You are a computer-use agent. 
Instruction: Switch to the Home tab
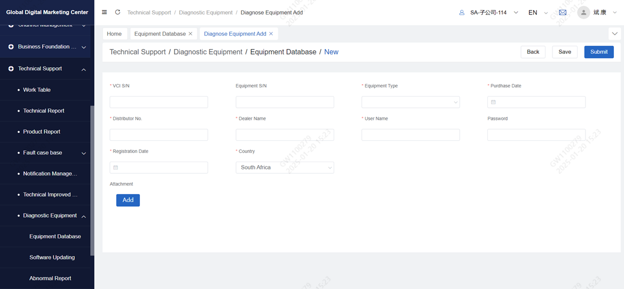tap(114, 34)
